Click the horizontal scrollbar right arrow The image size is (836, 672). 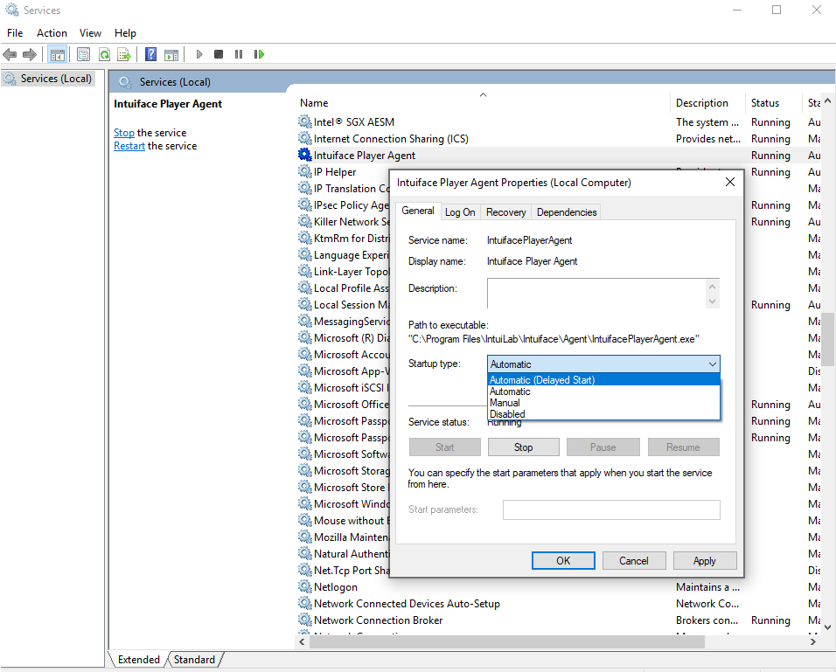813,641
